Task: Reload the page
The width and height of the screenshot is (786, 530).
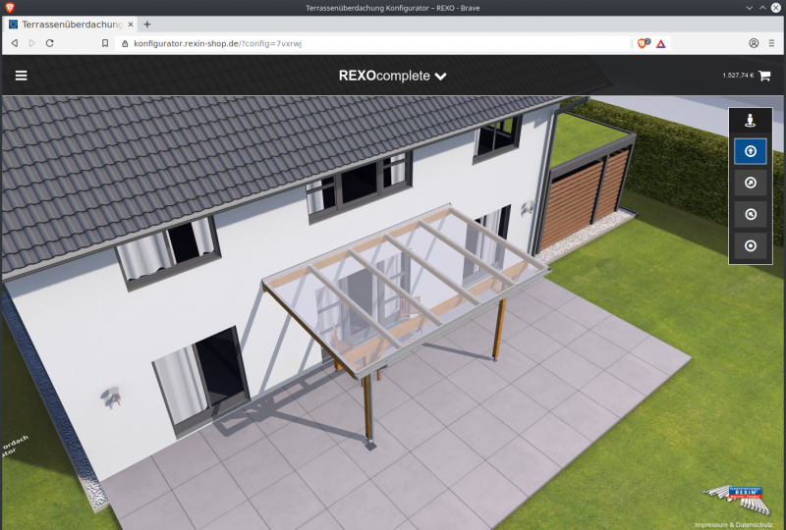Action: (x=50, y=43)
